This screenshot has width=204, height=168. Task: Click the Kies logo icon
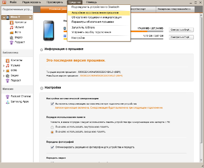(4, 2)
